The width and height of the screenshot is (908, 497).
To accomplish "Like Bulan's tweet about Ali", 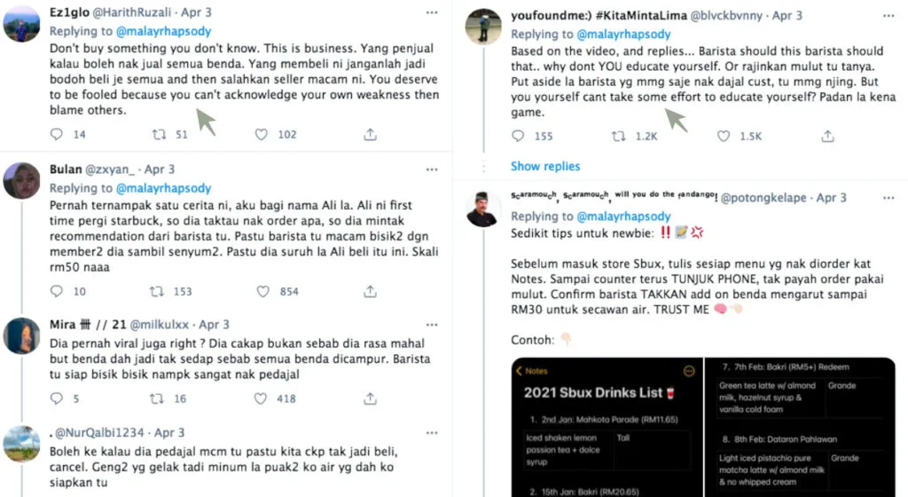I will (x=262, y=291).
